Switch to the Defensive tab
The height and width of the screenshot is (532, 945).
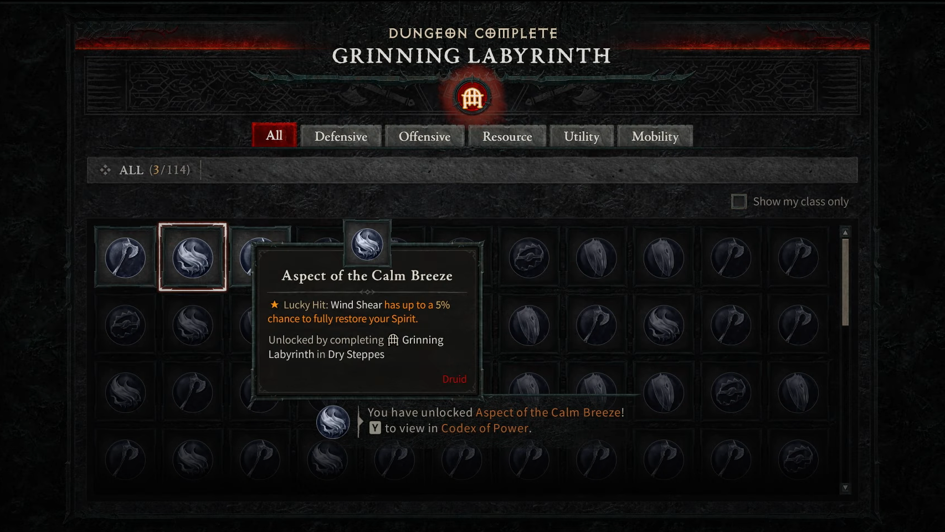pos(341,136)
